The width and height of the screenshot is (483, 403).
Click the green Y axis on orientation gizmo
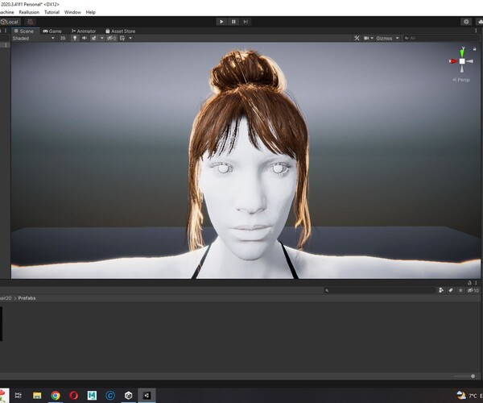[x=462, y=52]
